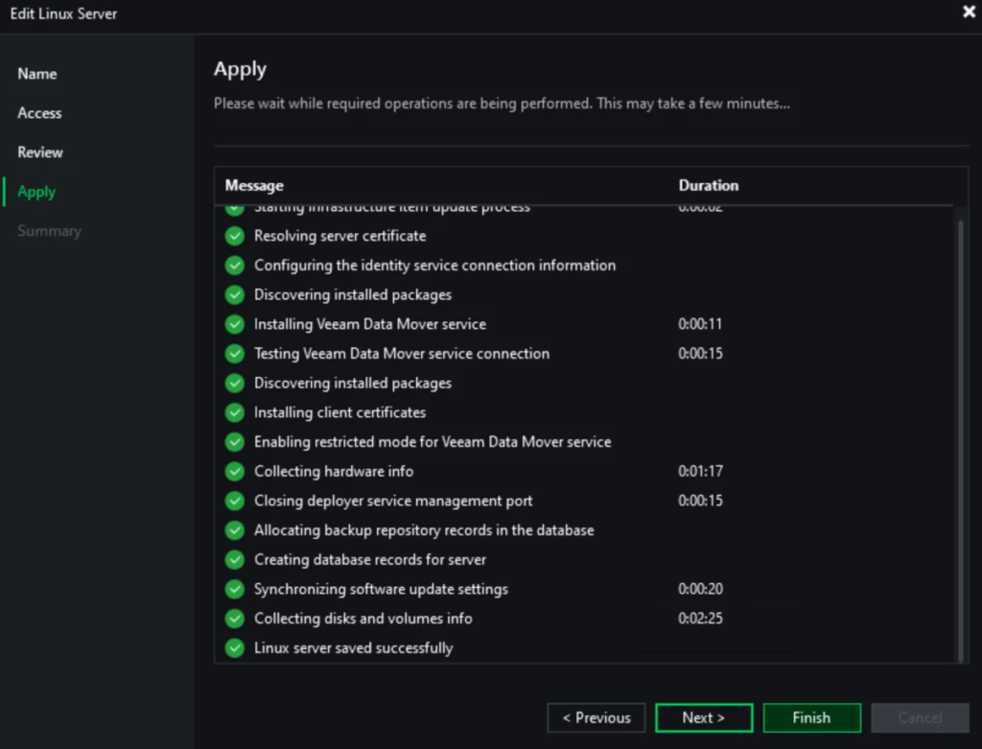Click the Message column header

pos(254,185)
